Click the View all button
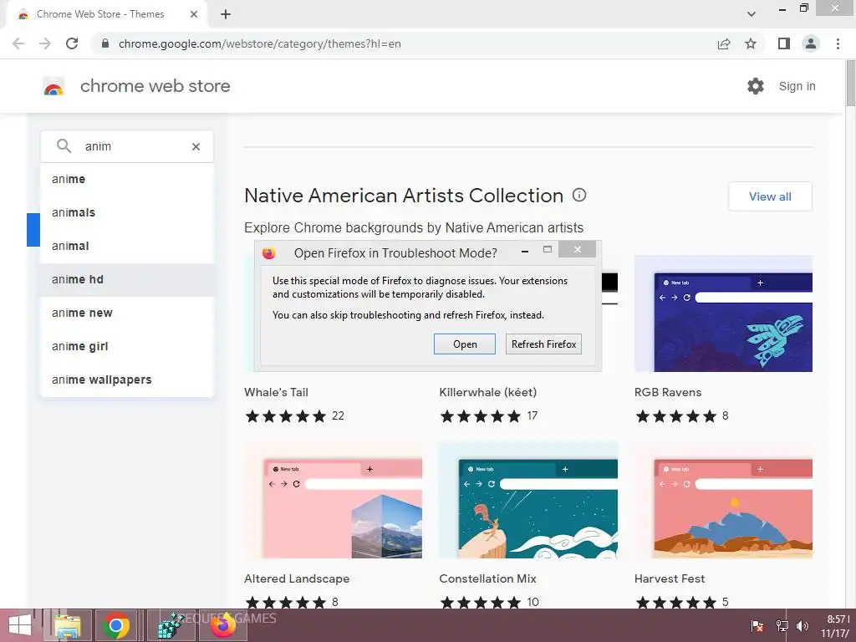 tap(770, 196)
